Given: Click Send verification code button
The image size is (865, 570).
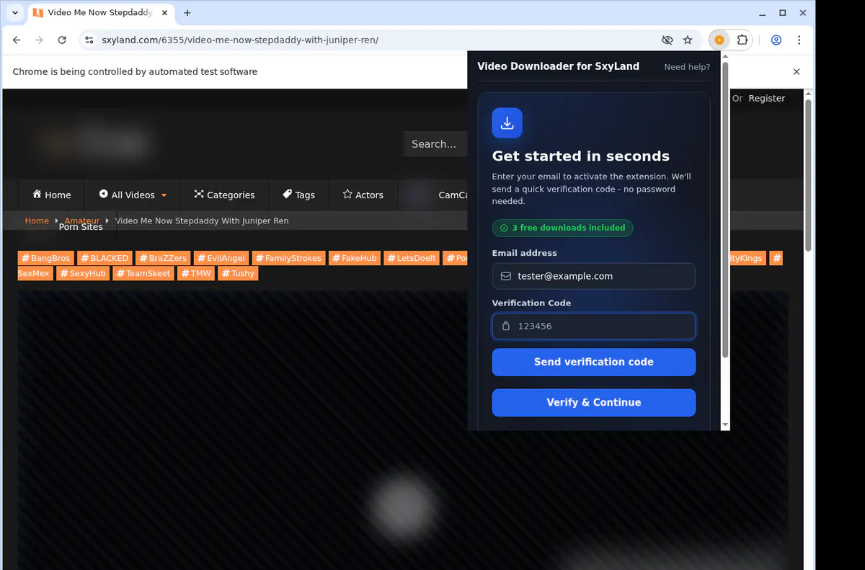Looking at the screenshot, I should (x=594, y=362).
